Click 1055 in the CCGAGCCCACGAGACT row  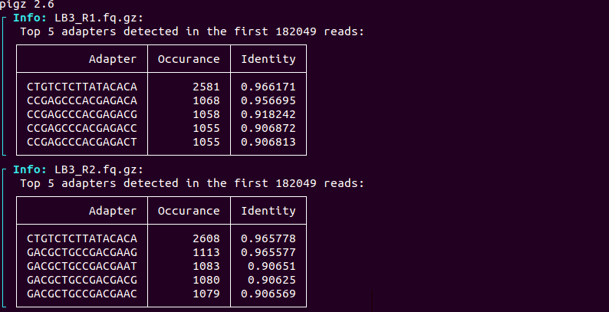tap(206, 142)
